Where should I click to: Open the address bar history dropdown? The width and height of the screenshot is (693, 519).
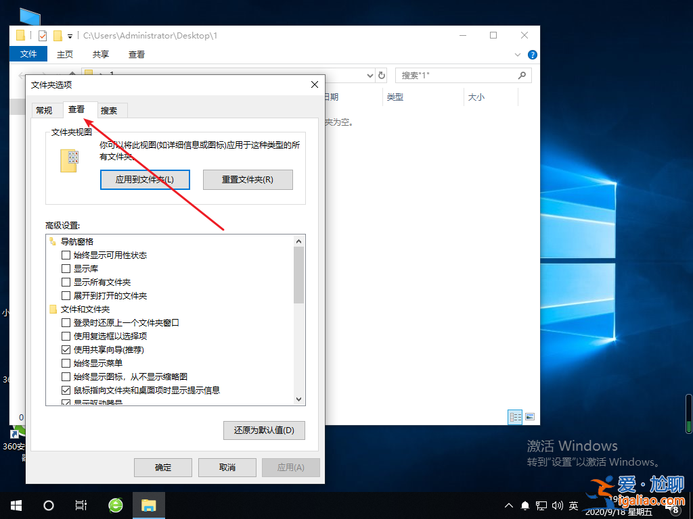(370, 76)
